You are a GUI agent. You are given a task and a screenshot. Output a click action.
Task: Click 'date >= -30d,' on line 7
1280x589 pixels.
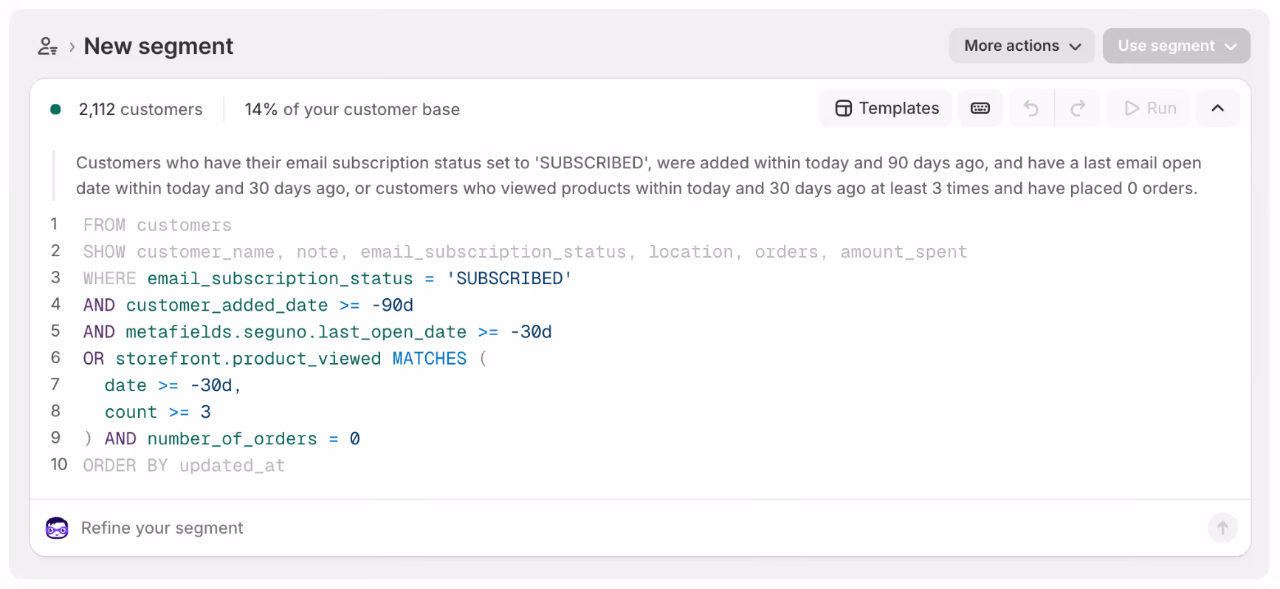point(173,385)
